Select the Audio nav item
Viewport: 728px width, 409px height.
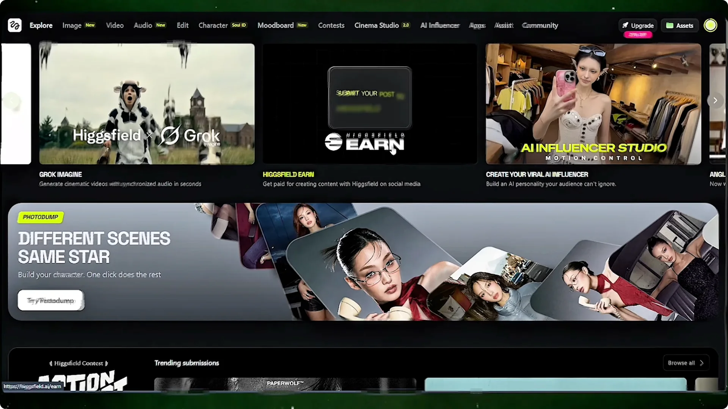[x=143, y=25]
